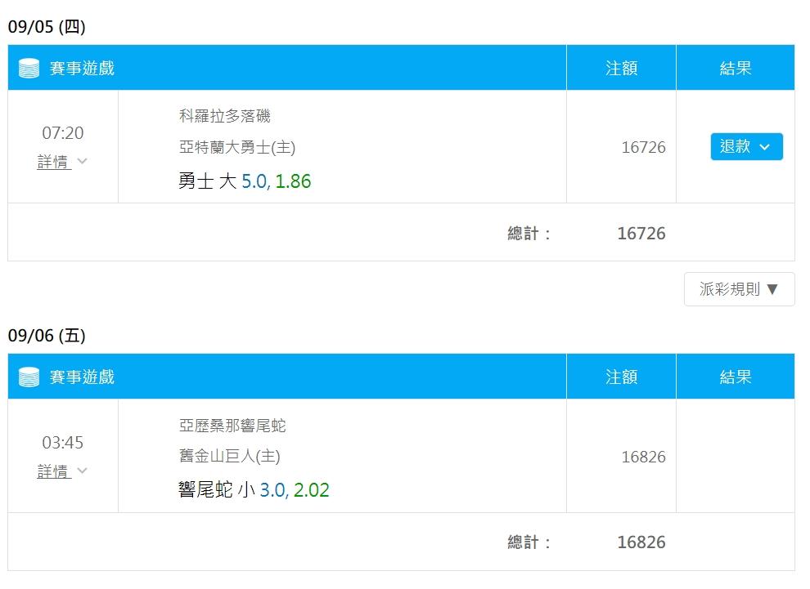The width and height of the screenshot is (810, 589).
Task: Click the bet amount 16826
Action: (x=643, y=457)
